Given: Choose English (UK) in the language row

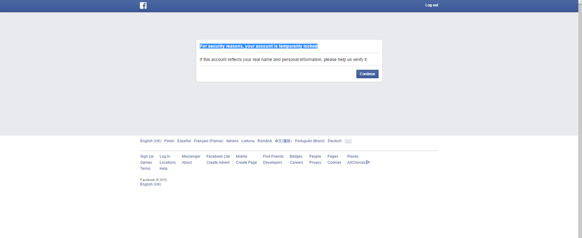Looking at the screenshot, I should pos(150,141).
